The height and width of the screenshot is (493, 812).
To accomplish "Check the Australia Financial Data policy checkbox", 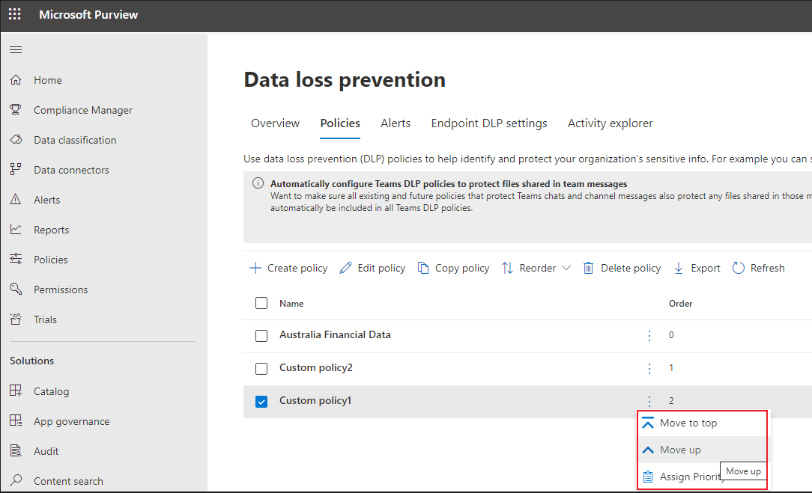I will point(261,335).
